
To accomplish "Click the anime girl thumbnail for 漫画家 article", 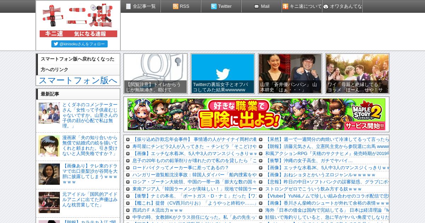I will point(49,146).
